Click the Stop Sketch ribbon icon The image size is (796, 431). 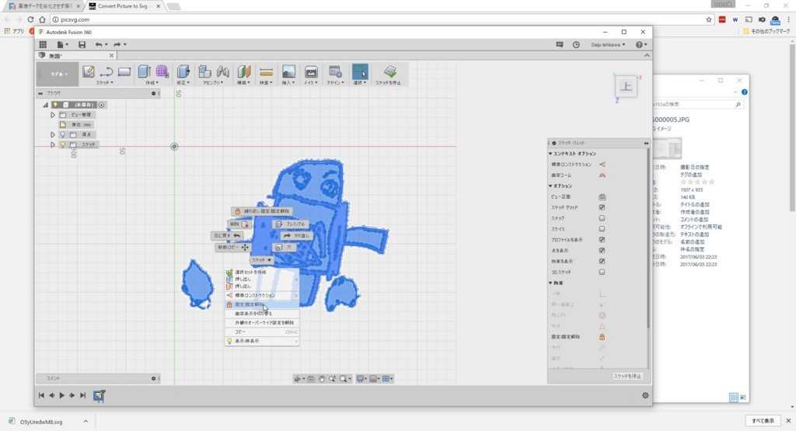390,71
